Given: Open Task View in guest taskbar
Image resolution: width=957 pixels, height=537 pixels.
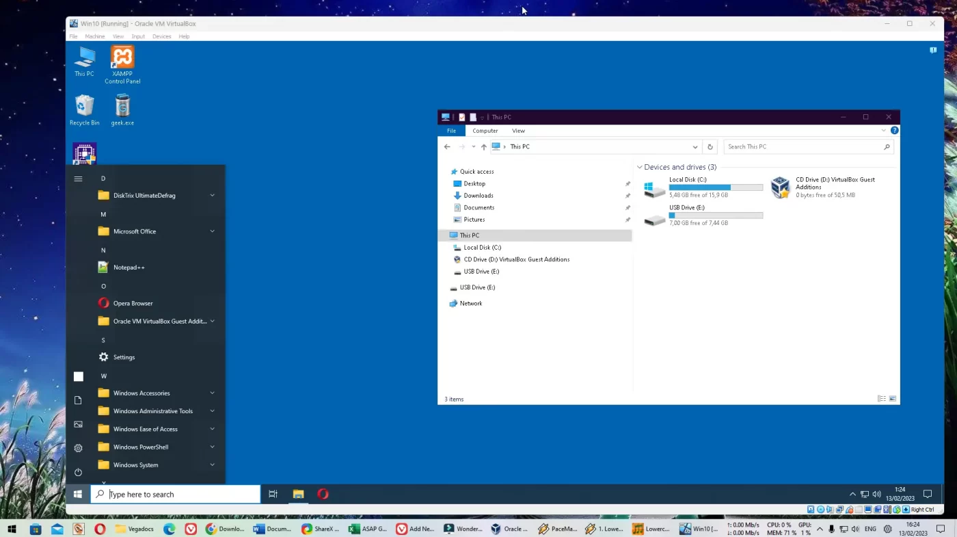Looking at the screenshot, I should (273, 494).
